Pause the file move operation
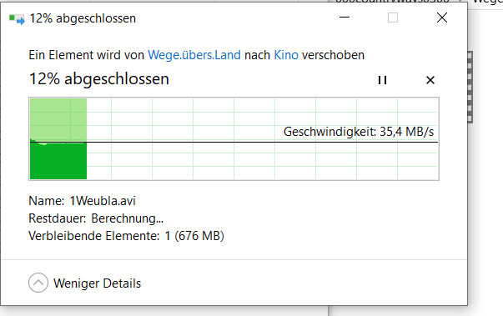 click(382, 80)
